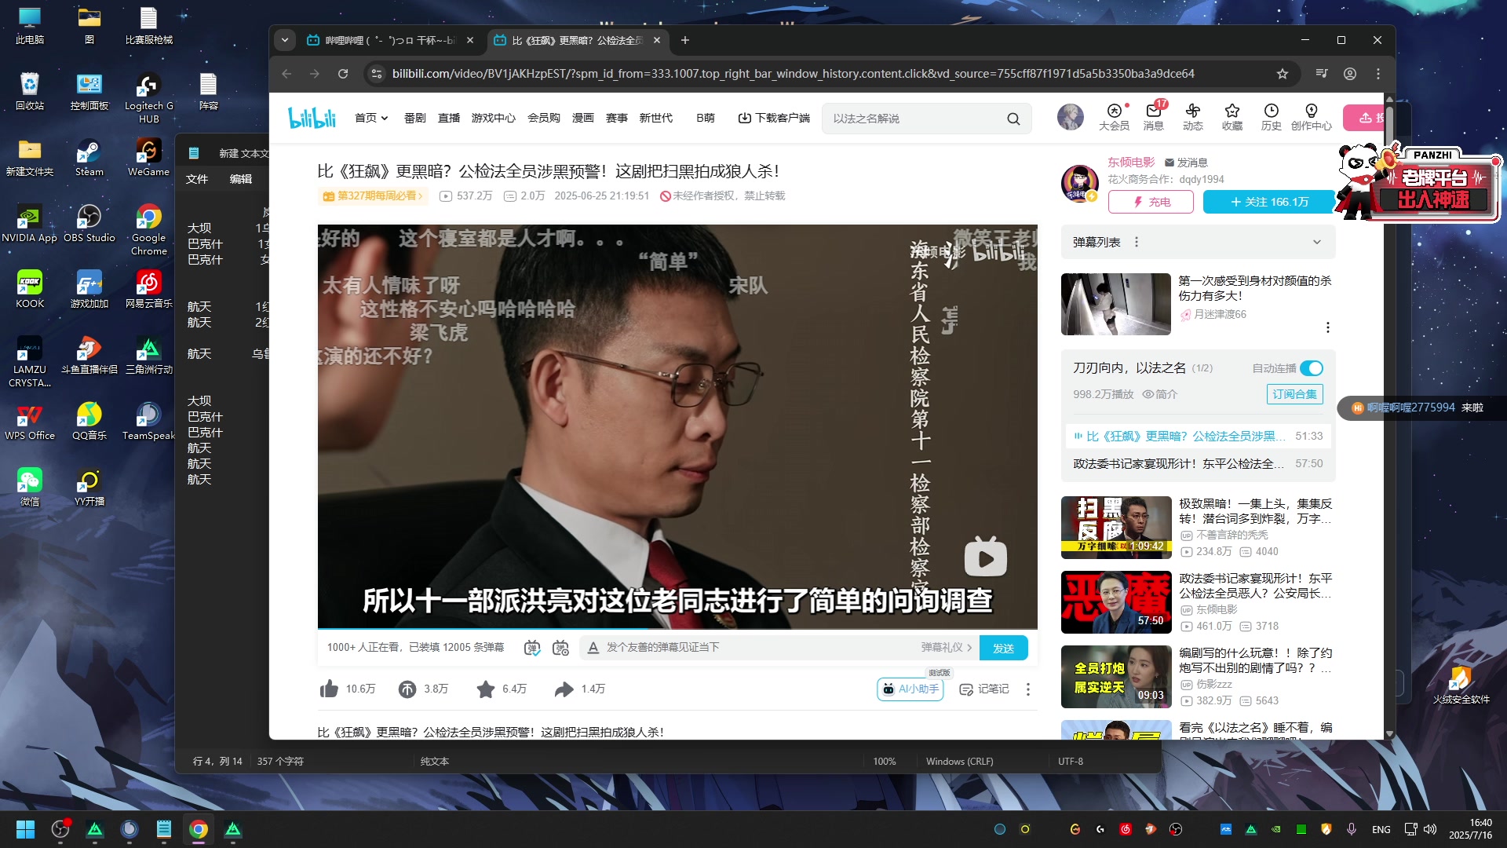The image size is (1507, 848).
Task: Click the user avatar in bilibili header
Action: (1070, 117)
